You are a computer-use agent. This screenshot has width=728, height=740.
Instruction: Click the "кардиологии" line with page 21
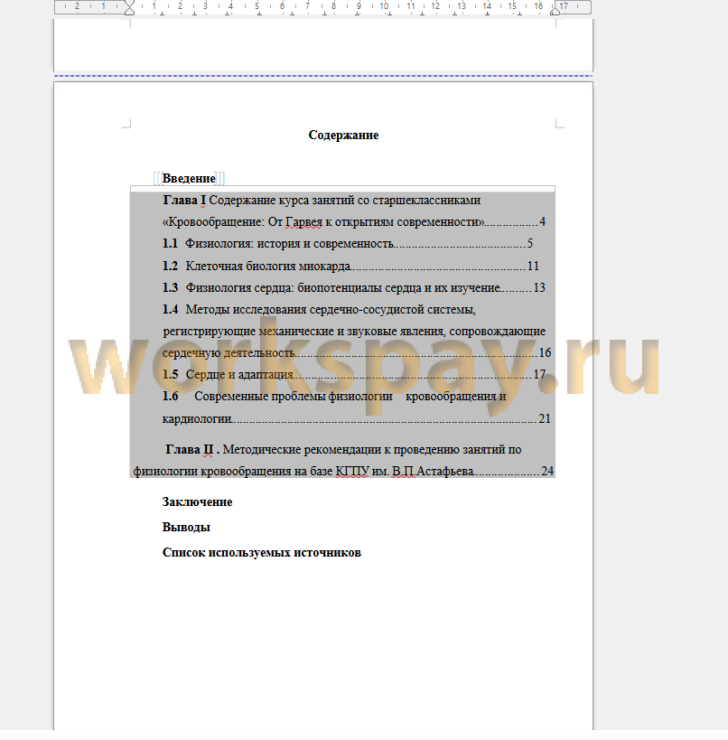(x=356, y=418)
